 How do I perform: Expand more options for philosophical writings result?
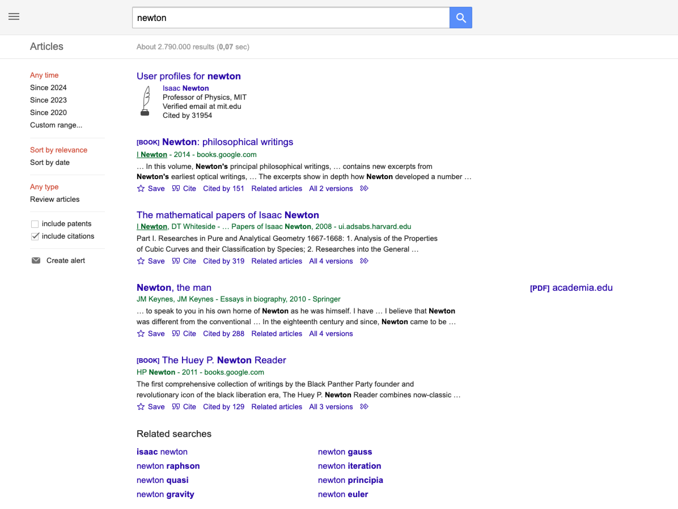[x=364, y=188]
